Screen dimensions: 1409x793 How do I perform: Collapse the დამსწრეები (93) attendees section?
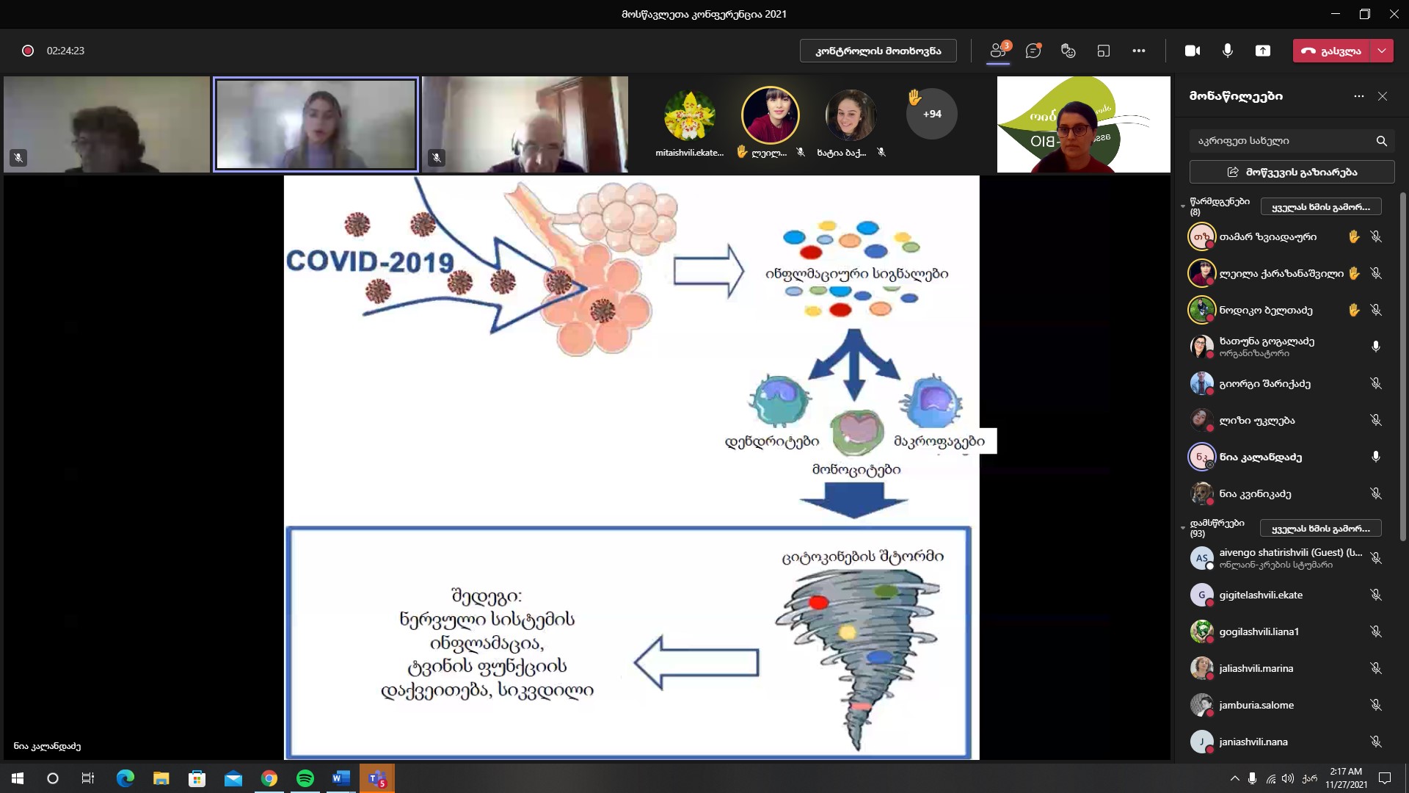(1183, 528)
